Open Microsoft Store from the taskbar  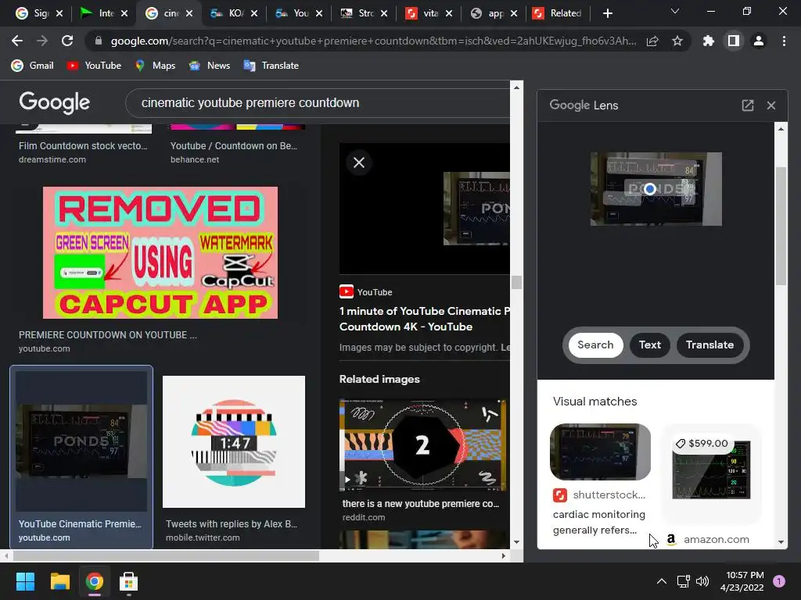[x=128, y=581]
